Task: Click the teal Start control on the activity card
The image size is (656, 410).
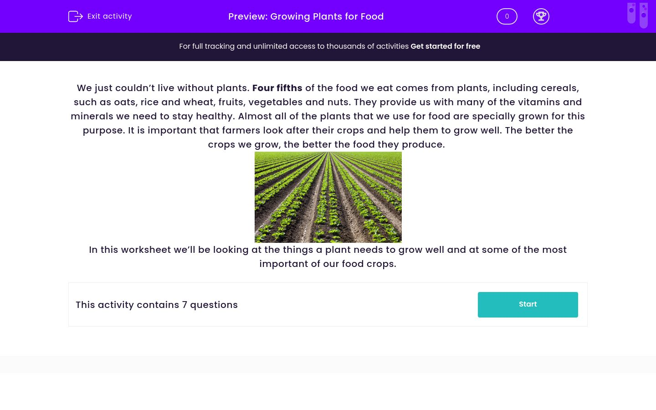Action: pyautogui.click(x=528, y=304)
